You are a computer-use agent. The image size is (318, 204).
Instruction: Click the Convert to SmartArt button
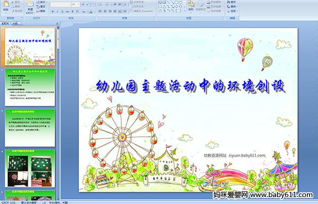(142, 11)
